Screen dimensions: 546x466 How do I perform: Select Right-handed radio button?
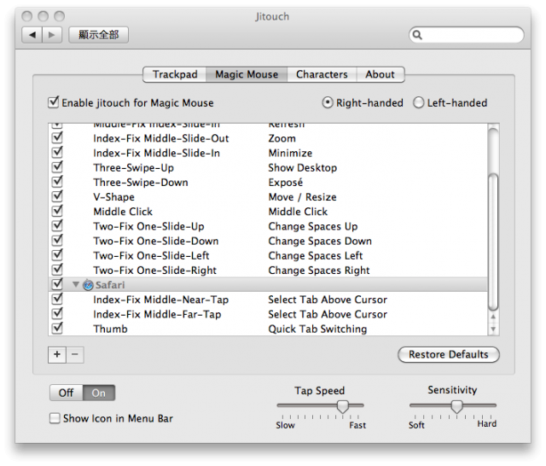(x=328, y=102)
